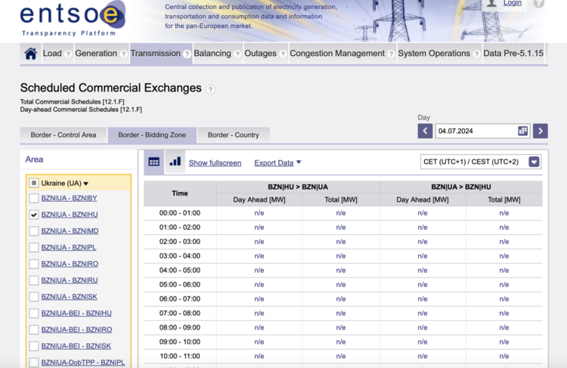Open the BZN|UA - BZN|RO link
The image size is (567, 368).
[x=70, y=264]
